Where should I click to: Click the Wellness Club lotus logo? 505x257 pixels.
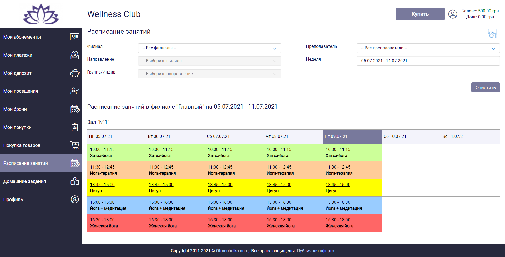[x=41, y=14]
